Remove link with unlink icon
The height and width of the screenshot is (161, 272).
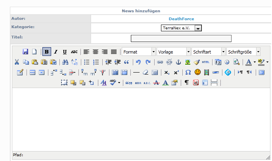169,62
